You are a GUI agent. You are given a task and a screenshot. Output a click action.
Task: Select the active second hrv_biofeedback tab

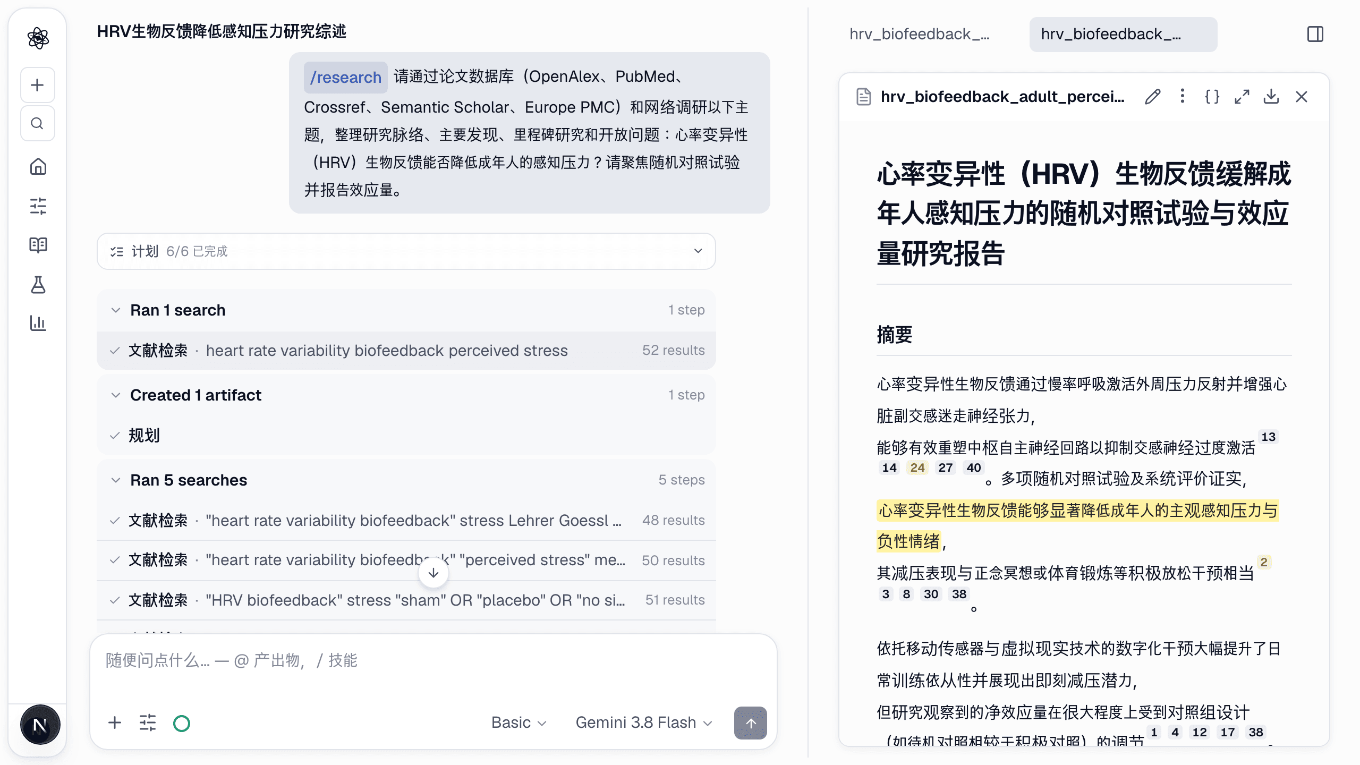click(x=1123, y=35)
